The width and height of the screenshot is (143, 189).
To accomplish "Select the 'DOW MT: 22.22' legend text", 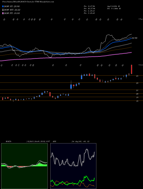I will [12, 10].
